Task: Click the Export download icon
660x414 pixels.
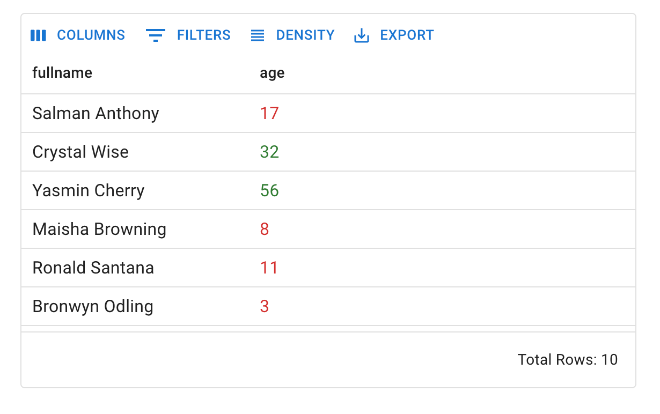Action: pyautogui.click(x=361, y=35)
